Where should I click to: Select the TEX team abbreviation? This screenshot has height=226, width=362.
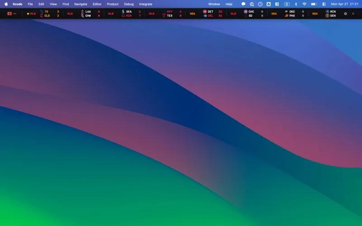pyautogui.click(x=170, y=16)
